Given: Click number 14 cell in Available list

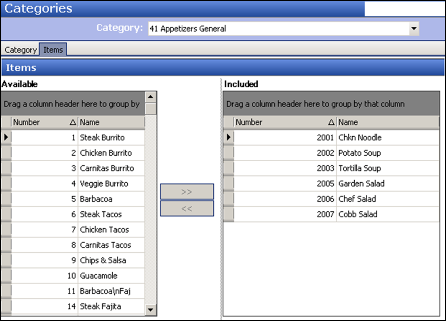Looking at the screenshot, I should (x=45, y=306).
